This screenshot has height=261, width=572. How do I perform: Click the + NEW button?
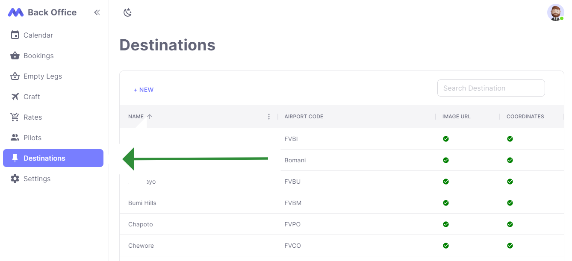144,90
